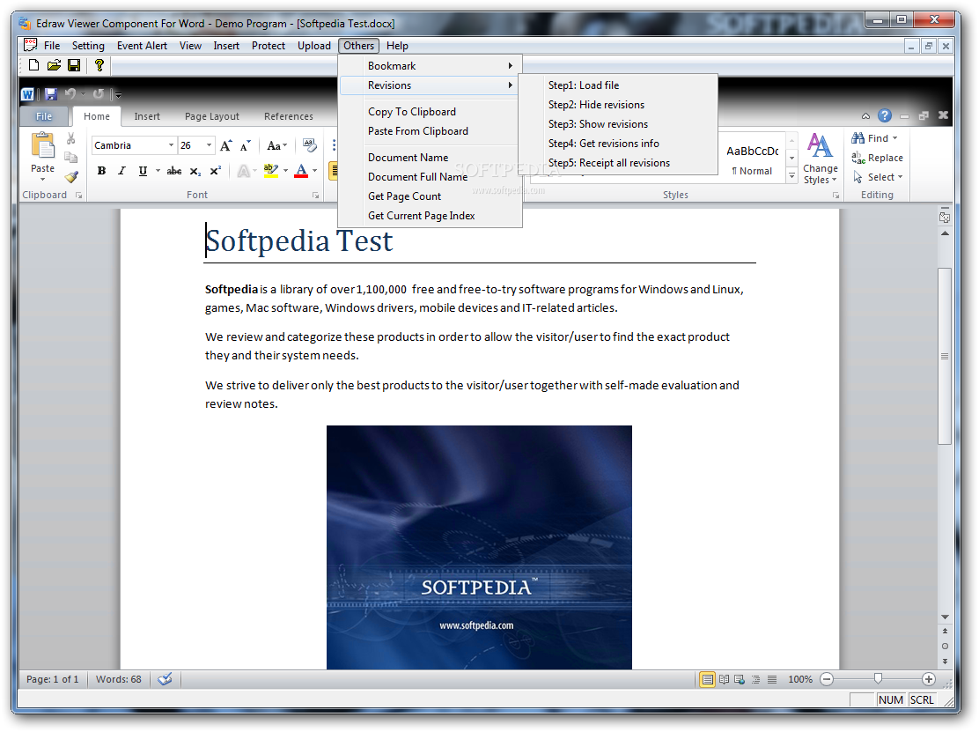Click the 100% zoom level button
This screenshot has height=732, width=979.
(x=799, y=679)
